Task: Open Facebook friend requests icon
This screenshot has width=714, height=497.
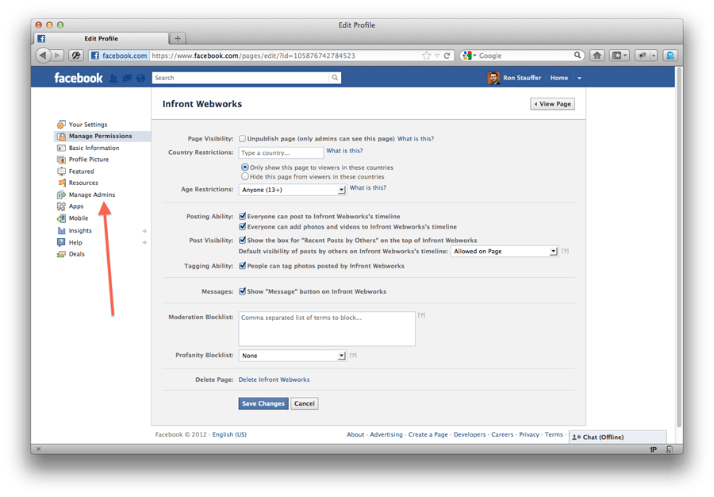Action: [x=113, y=79]
